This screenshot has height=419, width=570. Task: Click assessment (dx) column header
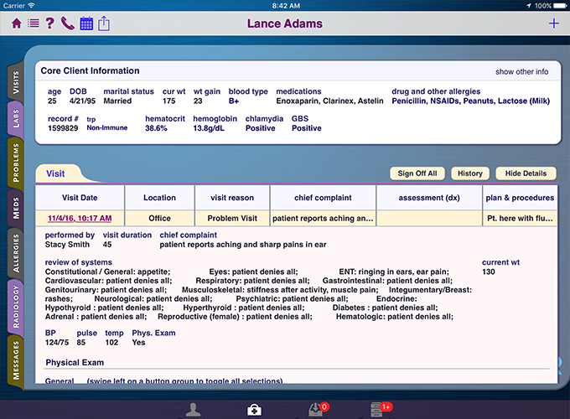click(x=429, y=198)
